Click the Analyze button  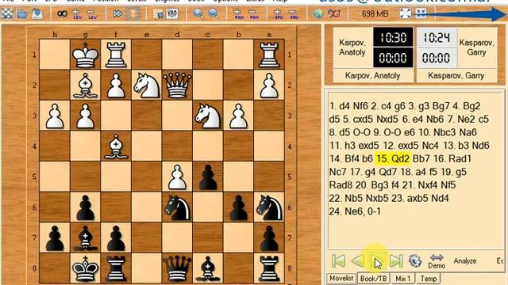[465, 261]
